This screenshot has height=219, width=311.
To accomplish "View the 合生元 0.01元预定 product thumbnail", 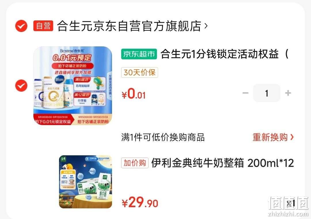I will point(73,86).
